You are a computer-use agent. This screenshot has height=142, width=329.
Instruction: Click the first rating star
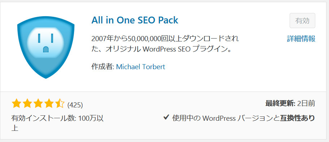point(16,104)
